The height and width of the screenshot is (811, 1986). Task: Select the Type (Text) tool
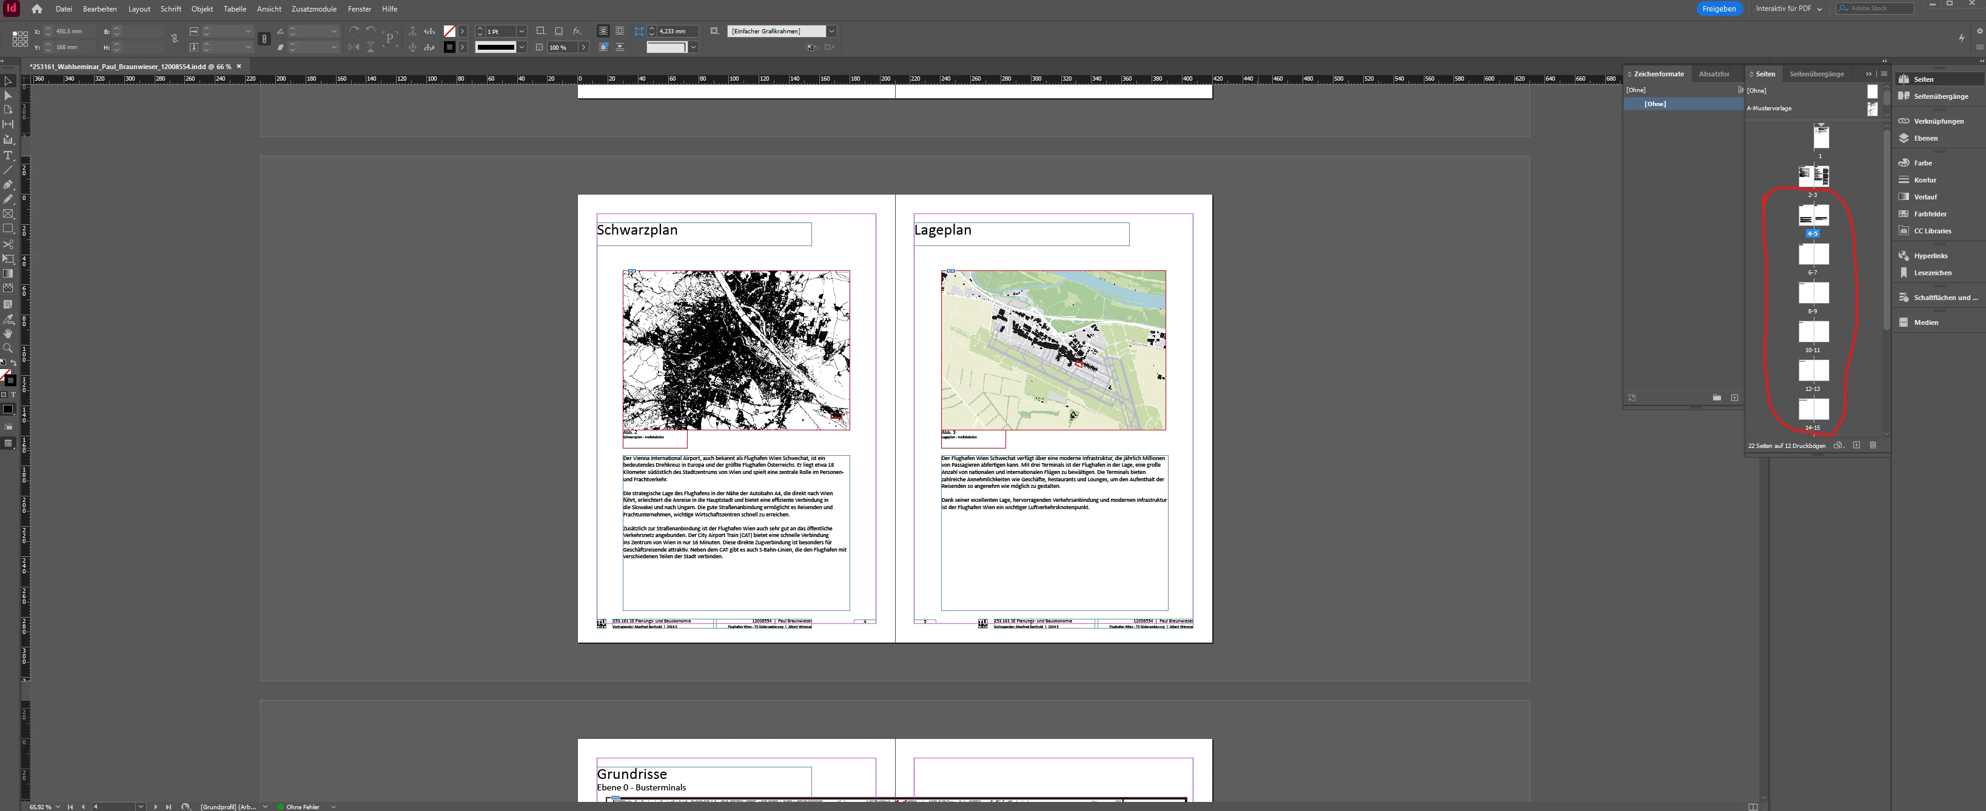point(8,155)
